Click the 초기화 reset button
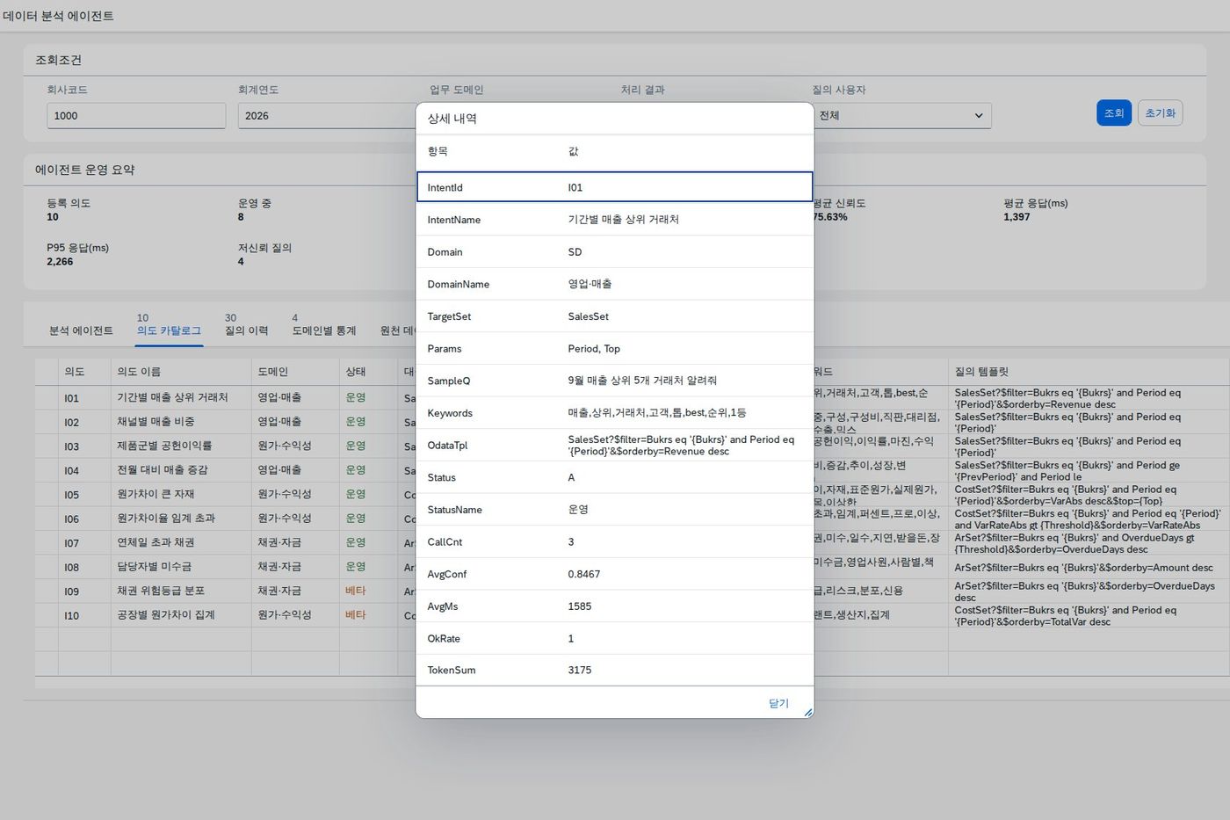Image resolution: width=1230 pixels, height=820 pixels. (1160, 112)
